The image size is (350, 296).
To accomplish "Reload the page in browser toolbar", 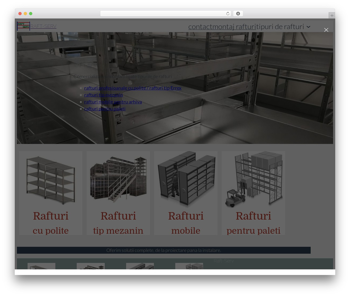I will [x=227, y=14].
